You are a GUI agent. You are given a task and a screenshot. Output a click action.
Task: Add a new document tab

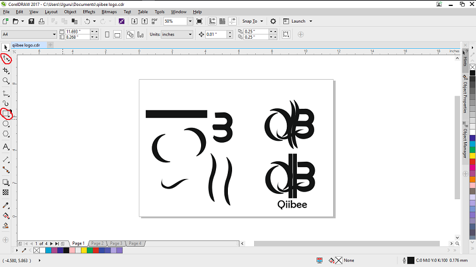tap(51, 45)
